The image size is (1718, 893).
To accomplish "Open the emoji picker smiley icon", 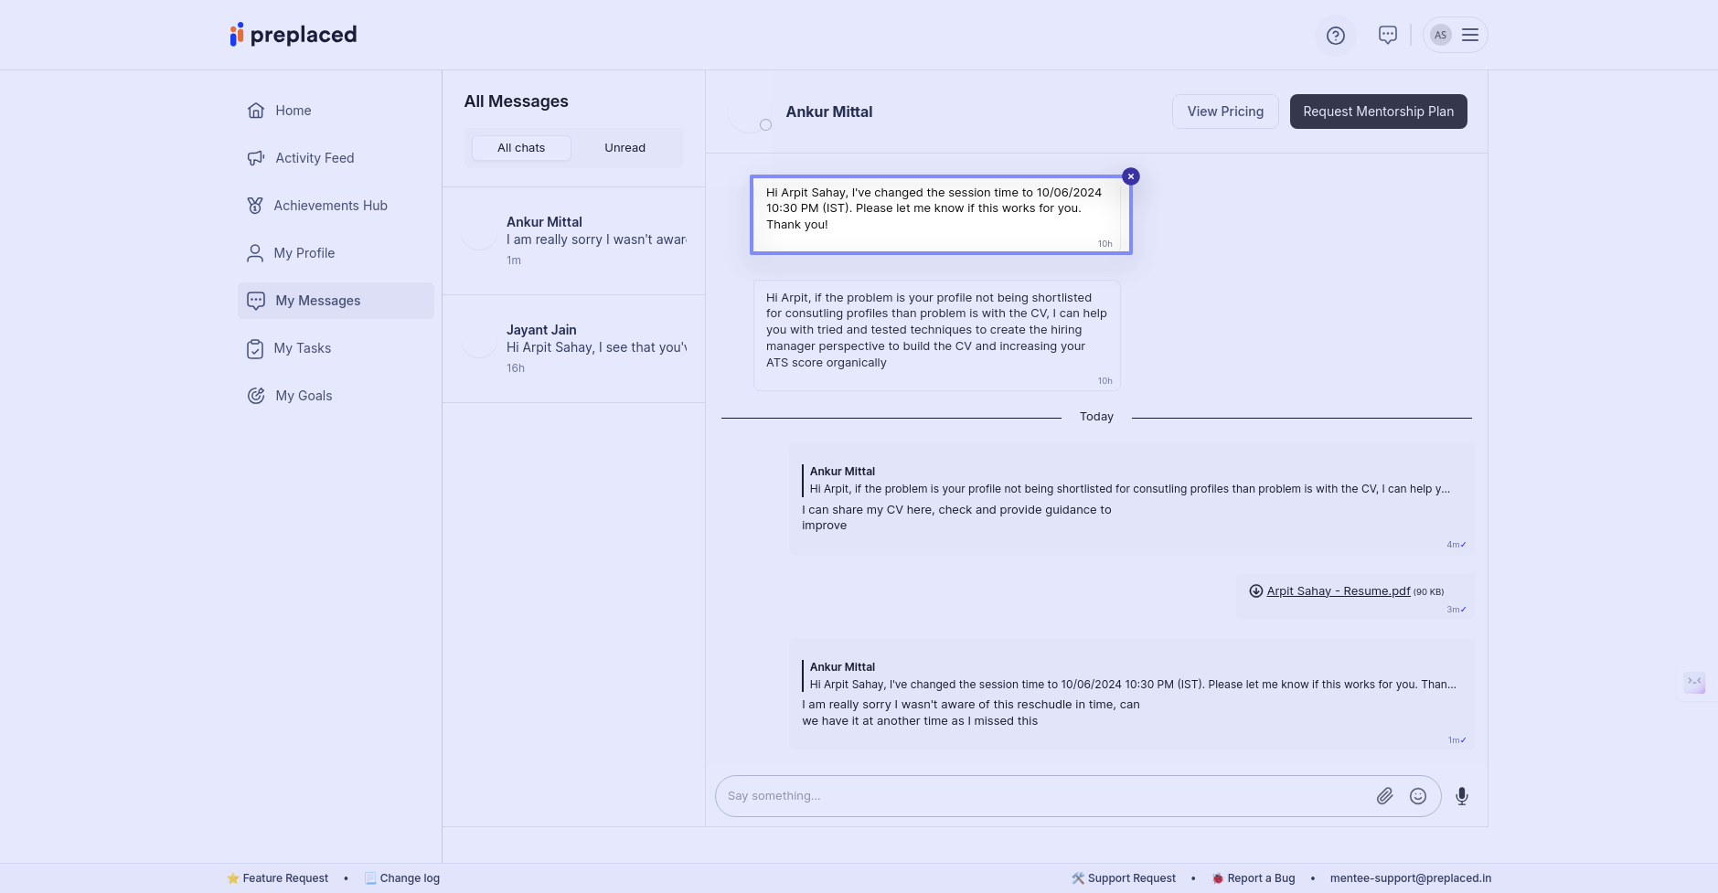I will (1417, 796).
